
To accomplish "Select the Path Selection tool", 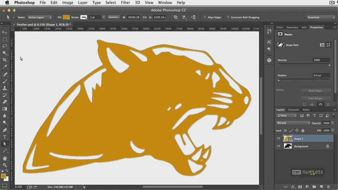I will point(5,144).
